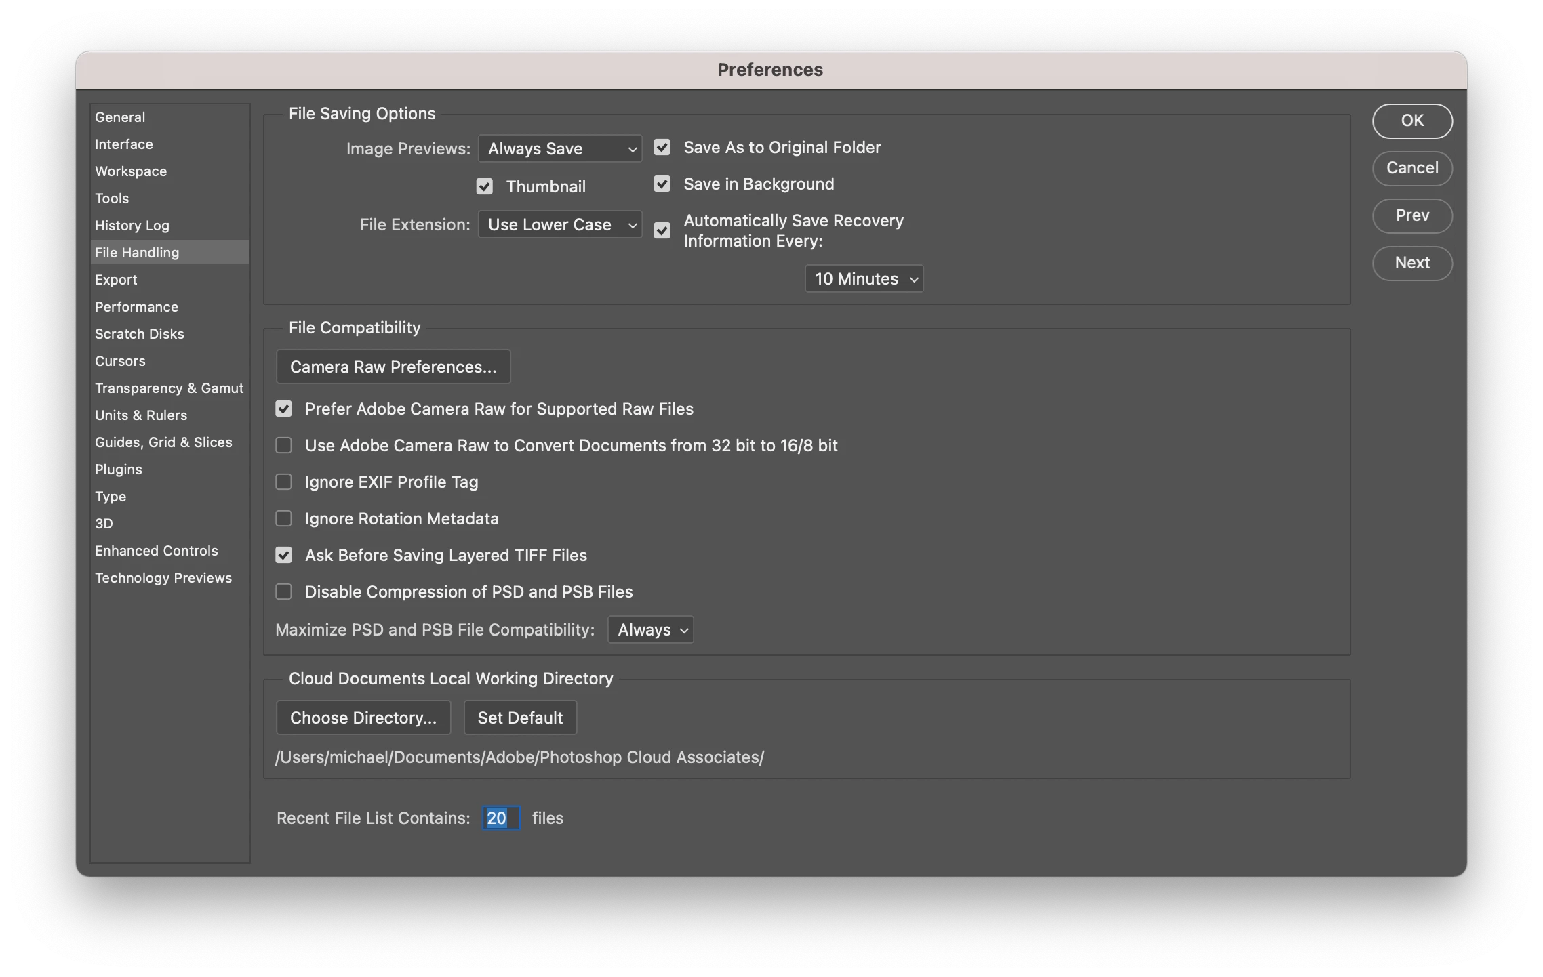Screen dimensions: 1543x977
Task: Open File Extension dropdown
Action: [x=560, y=225]
